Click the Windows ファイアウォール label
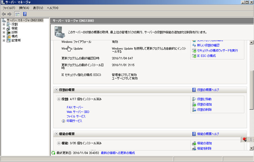Viewport: 254px width, 162px height. pos(76,42)
